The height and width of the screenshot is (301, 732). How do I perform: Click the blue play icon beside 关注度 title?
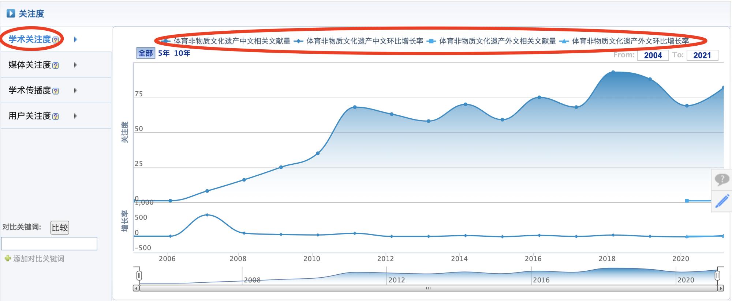11,14
